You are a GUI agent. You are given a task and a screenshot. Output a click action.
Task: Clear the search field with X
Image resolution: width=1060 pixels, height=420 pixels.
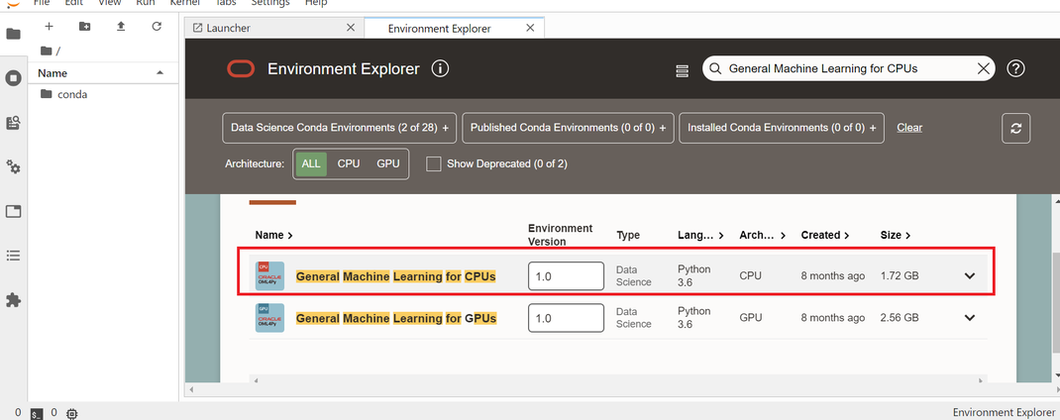point(984,68)
